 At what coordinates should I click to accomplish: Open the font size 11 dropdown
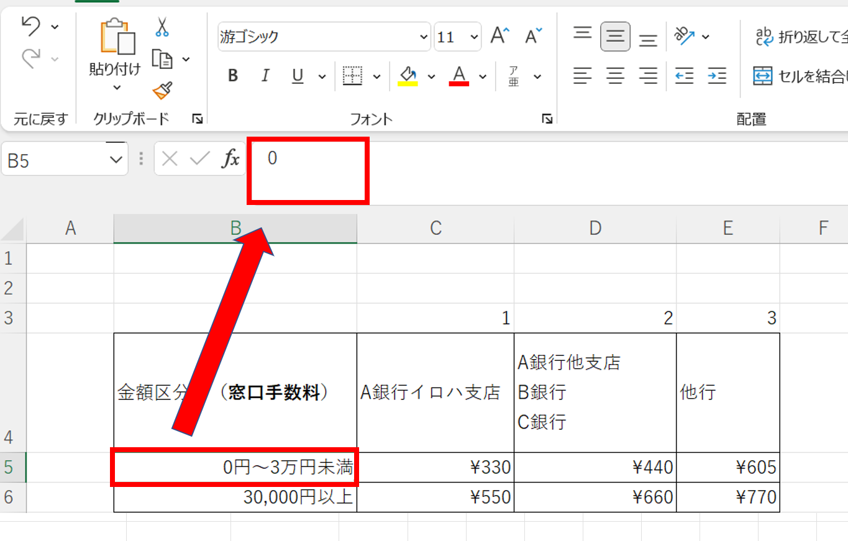(x=475, y=37)
